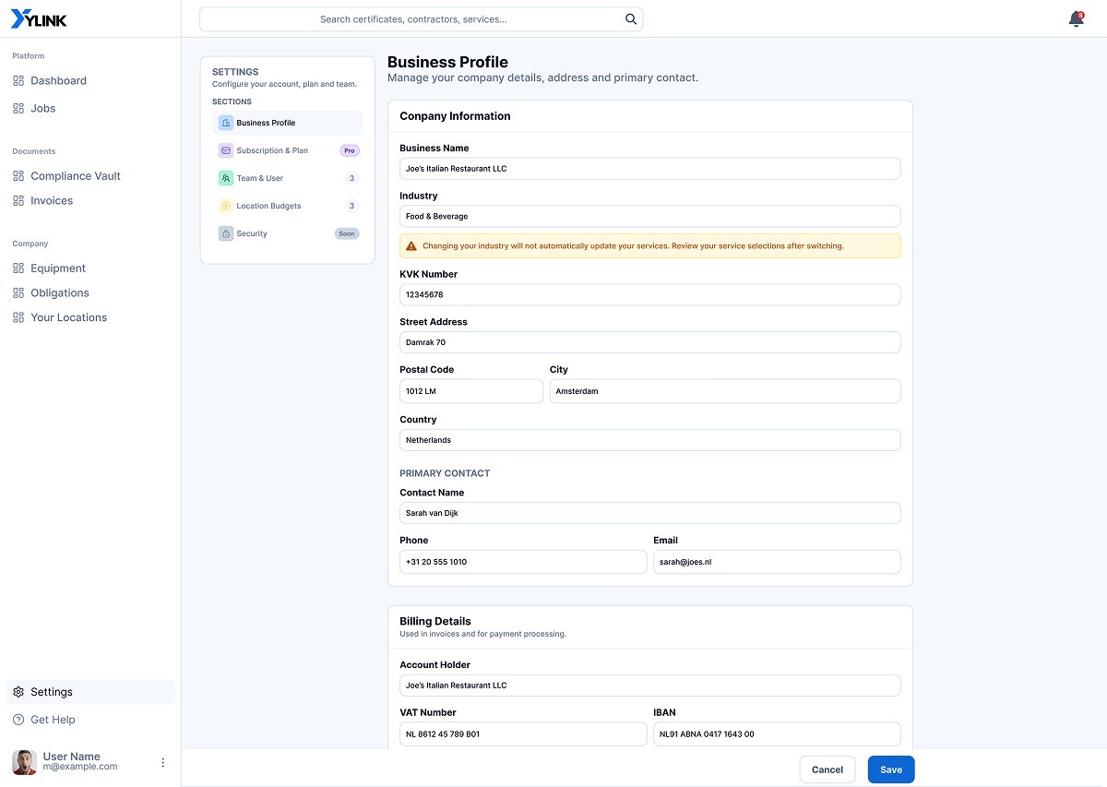Open notifications bell icon

click(x=1076, y=19)
